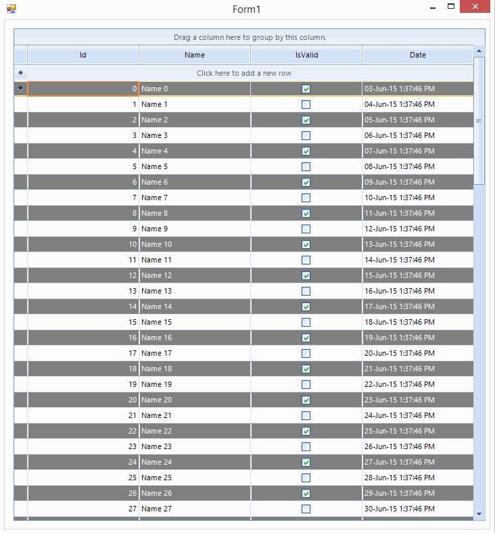Maximize the Form1 window
This screenshot has height=533, width=495.
click(451, 7)
